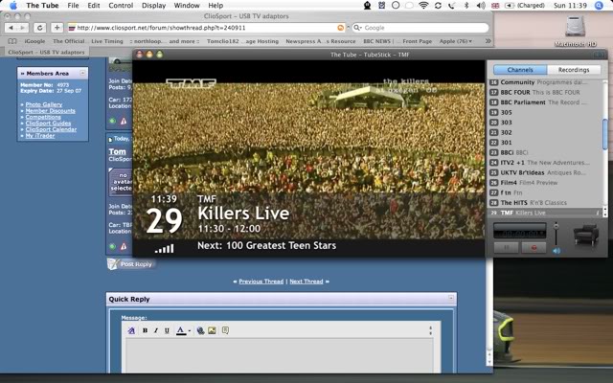Collapse the Quick Reply section
This screenshot has width=613, height=383.
450,299
